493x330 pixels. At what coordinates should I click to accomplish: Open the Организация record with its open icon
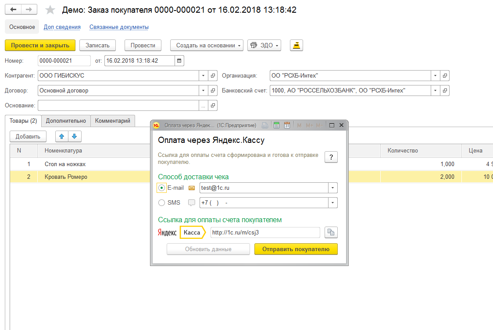point(445,76)
